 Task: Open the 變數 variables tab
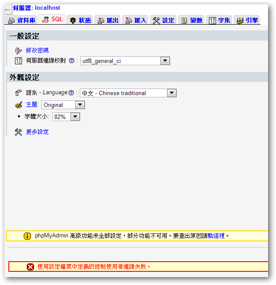click(x=191, y=20)
